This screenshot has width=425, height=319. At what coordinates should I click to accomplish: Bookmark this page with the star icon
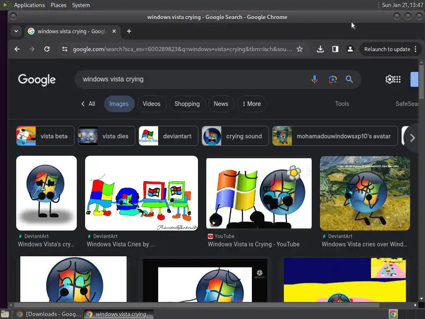300,49
